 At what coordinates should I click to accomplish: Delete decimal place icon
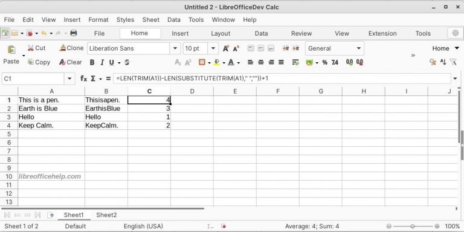[x=359, y=62]
